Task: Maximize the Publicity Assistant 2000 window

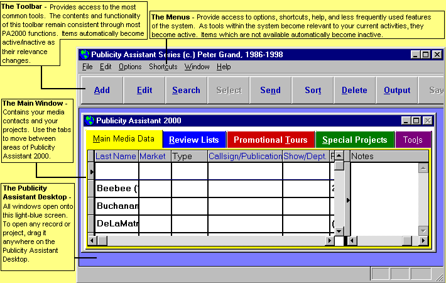Action: 416,121
